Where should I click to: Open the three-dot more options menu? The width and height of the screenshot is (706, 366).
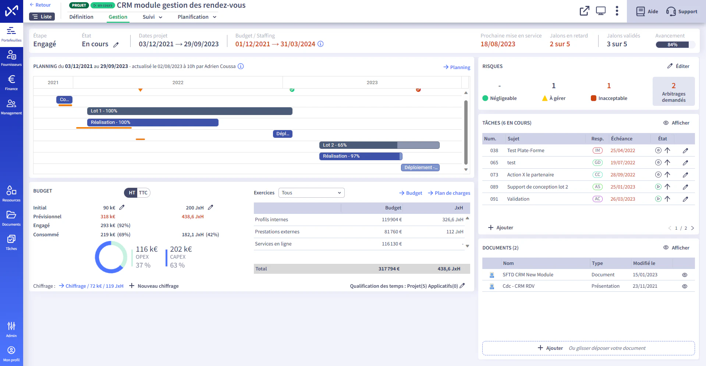(617, 11)
